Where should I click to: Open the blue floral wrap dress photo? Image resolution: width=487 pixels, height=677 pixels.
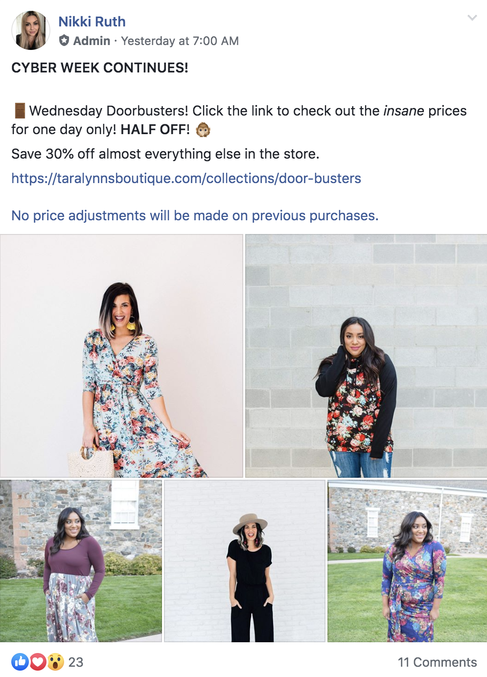[x=407, y=561]
